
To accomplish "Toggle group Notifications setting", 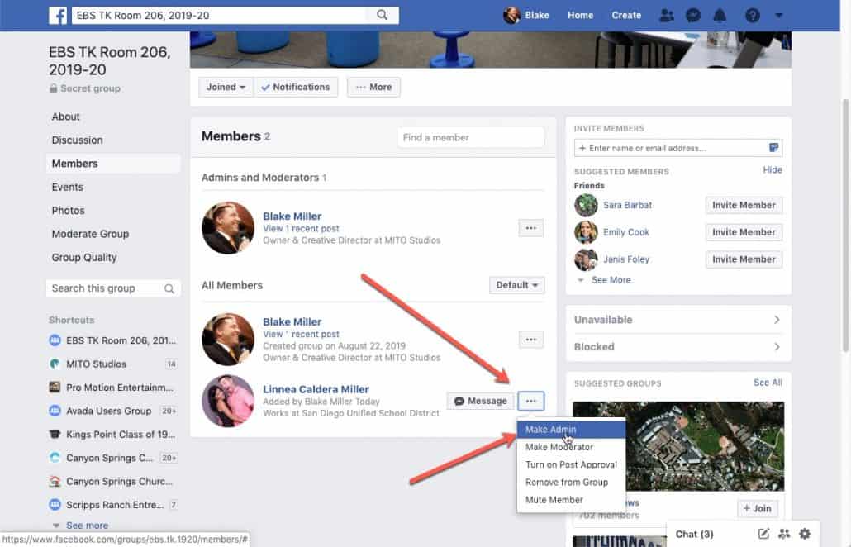I will tap(295, 86).
